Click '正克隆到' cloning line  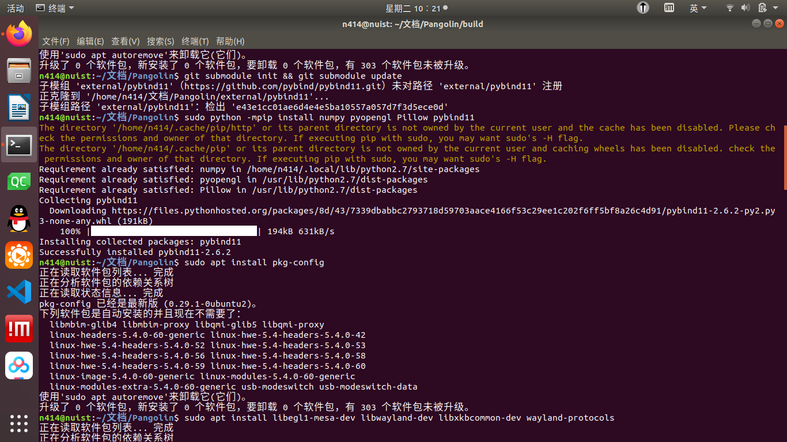[x=184, y=97]
